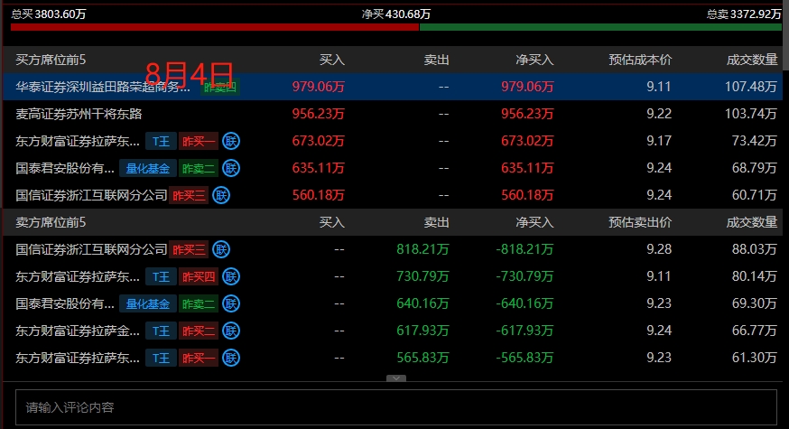Click the 9.22 estimated cost cell
The image size is (789, 429).
tap(659, 114)
